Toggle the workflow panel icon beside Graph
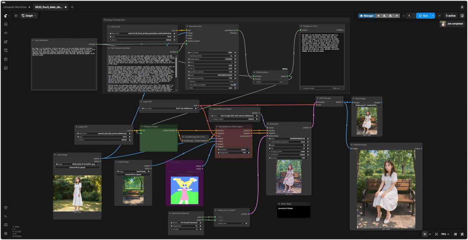Viewport: 468px width, 240px height. pos(16,16)
